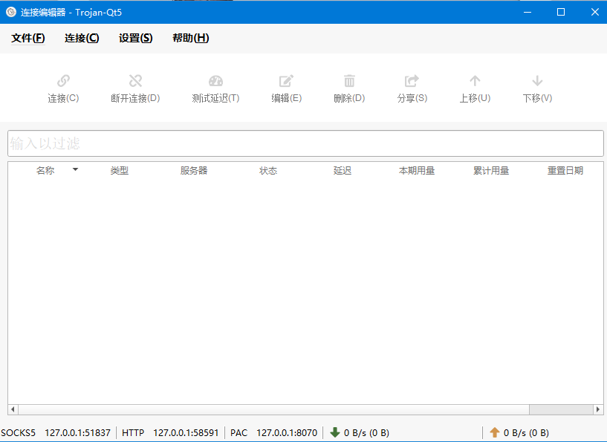The image size is (607, 442).
Task: Click the HTTP 127.0.0.1:58591 status entry
Action: 170,432
